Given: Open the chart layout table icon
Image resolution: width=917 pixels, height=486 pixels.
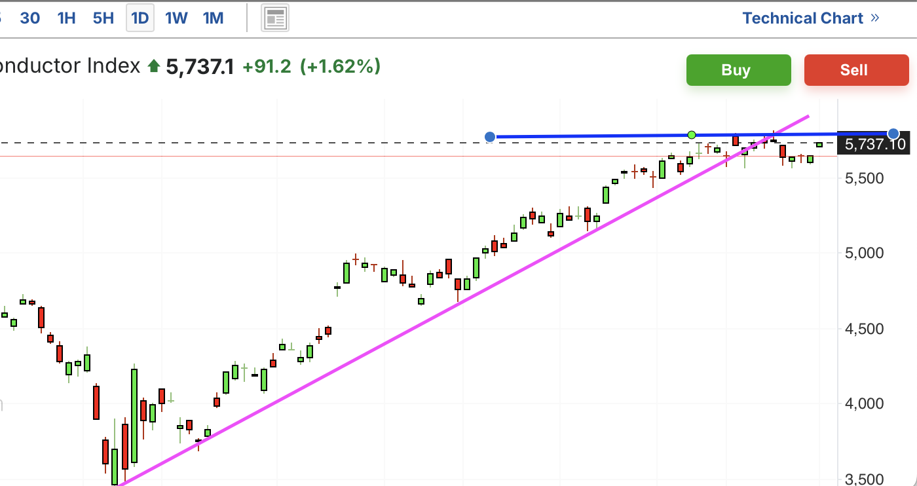Looking at the screenshot, I should click(276, 18).
